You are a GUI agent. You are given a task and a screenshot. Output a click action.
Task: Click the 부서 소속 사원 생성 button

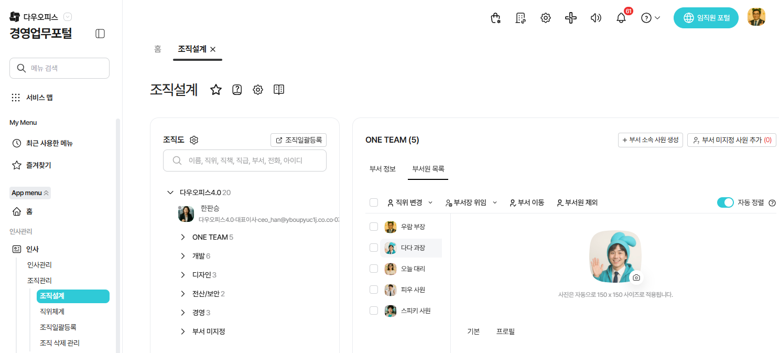[x=650, y=140]
